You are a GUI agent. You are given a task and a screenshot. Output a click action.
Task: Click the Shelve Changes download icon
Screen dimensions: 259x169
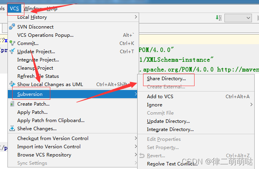[12, 128]
